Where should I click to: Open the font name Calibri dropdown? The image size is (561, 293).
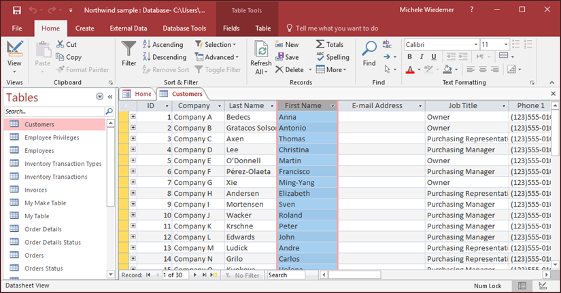pyautogui.click(x=476, y=44)
